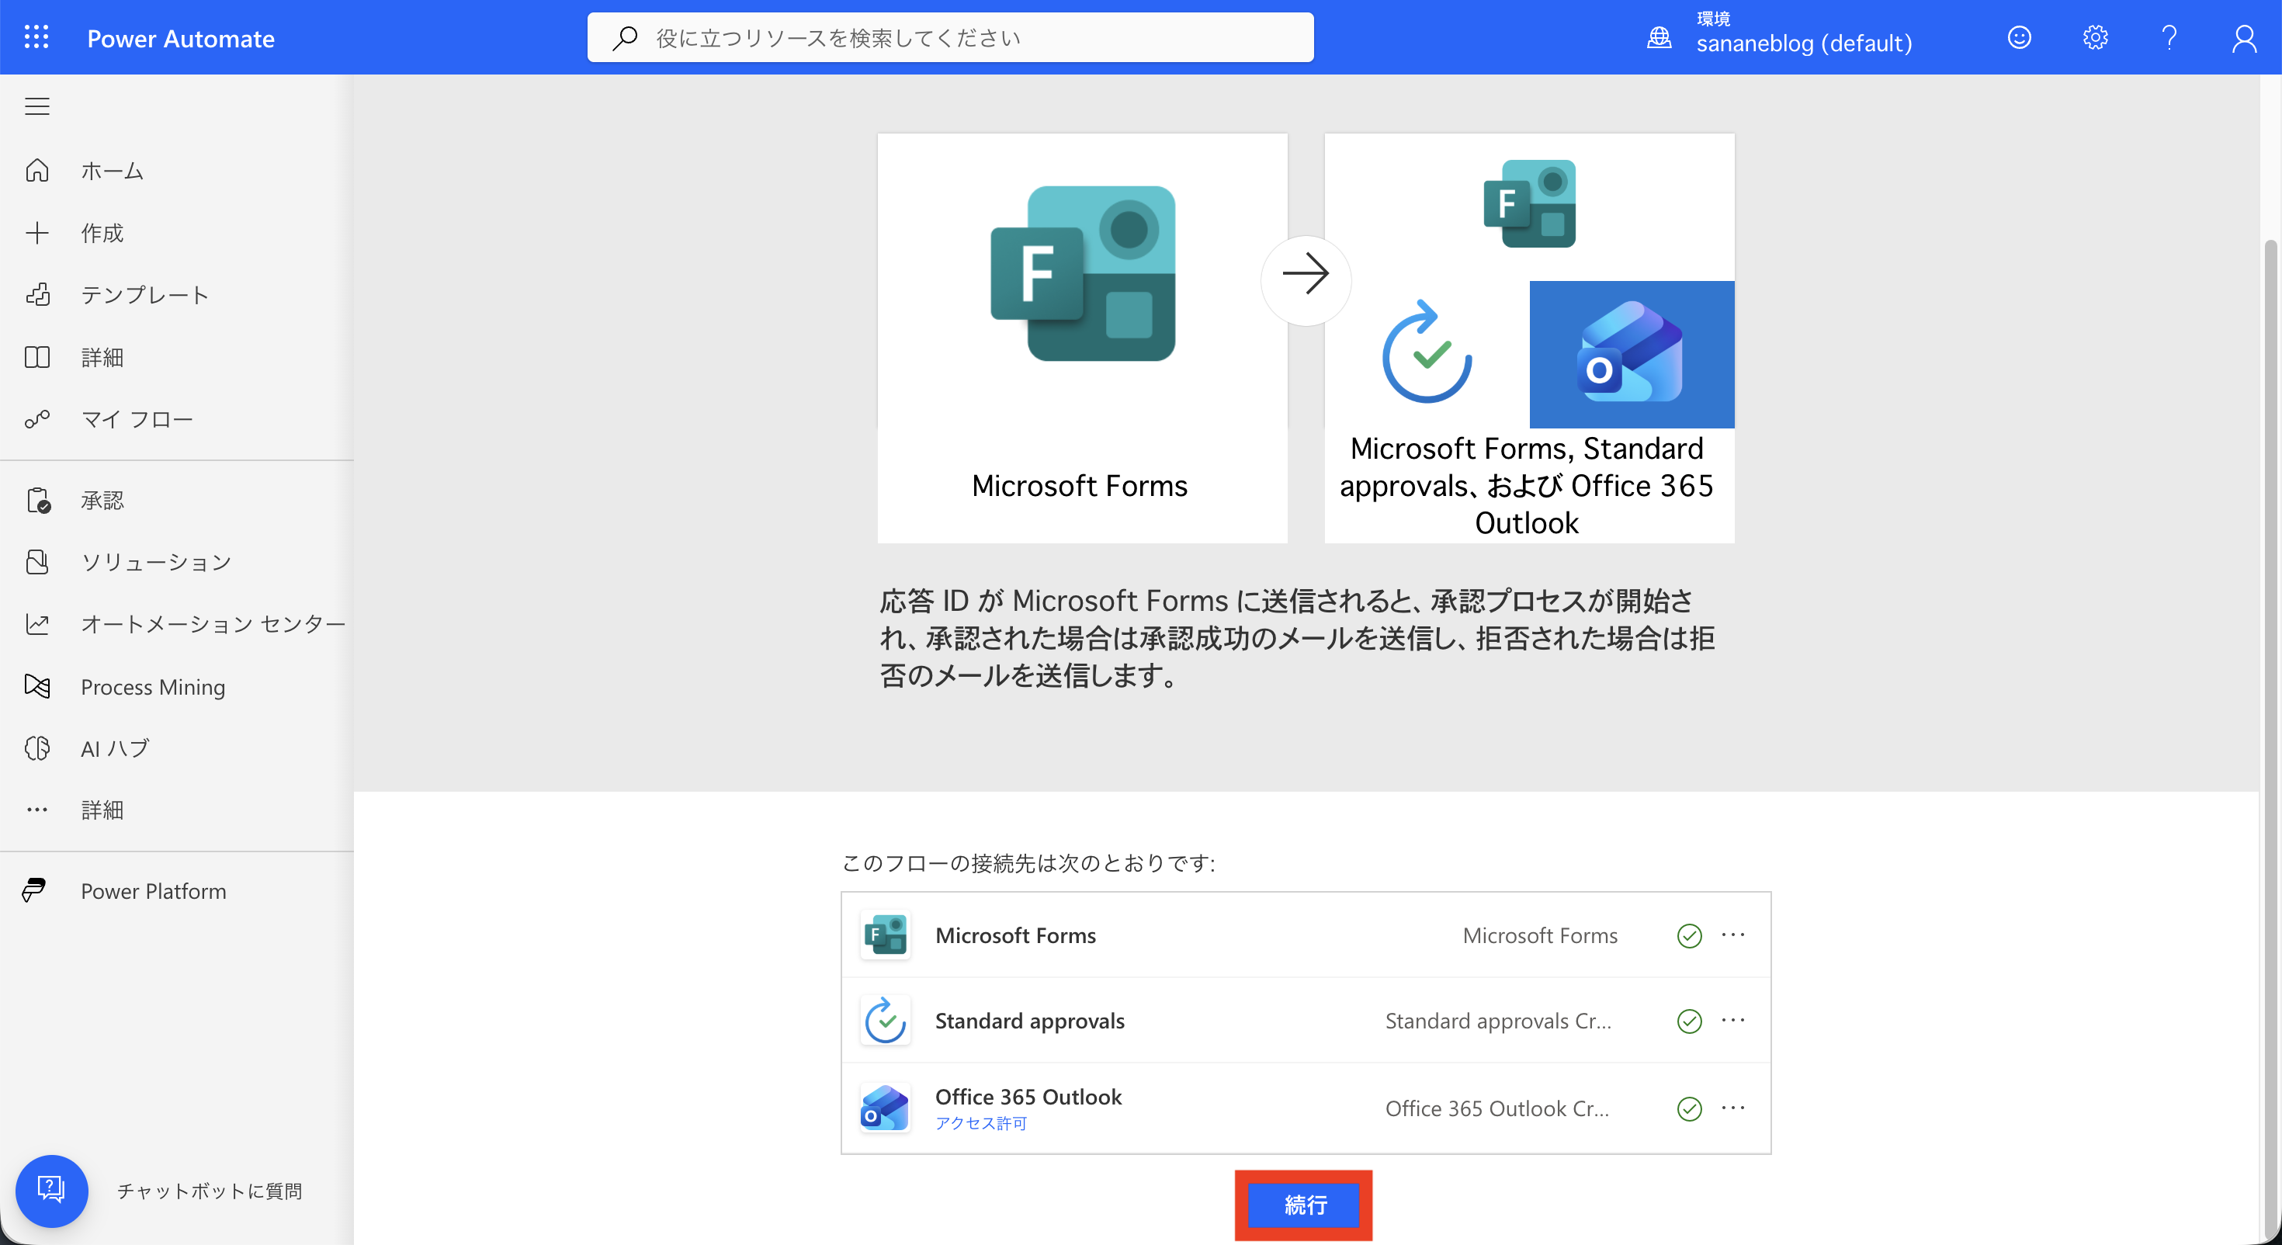Click the Forms, approvals and Outlook actions card
The image size is (2282, 1245).
pyautogui.click(x=1529, y=338)
